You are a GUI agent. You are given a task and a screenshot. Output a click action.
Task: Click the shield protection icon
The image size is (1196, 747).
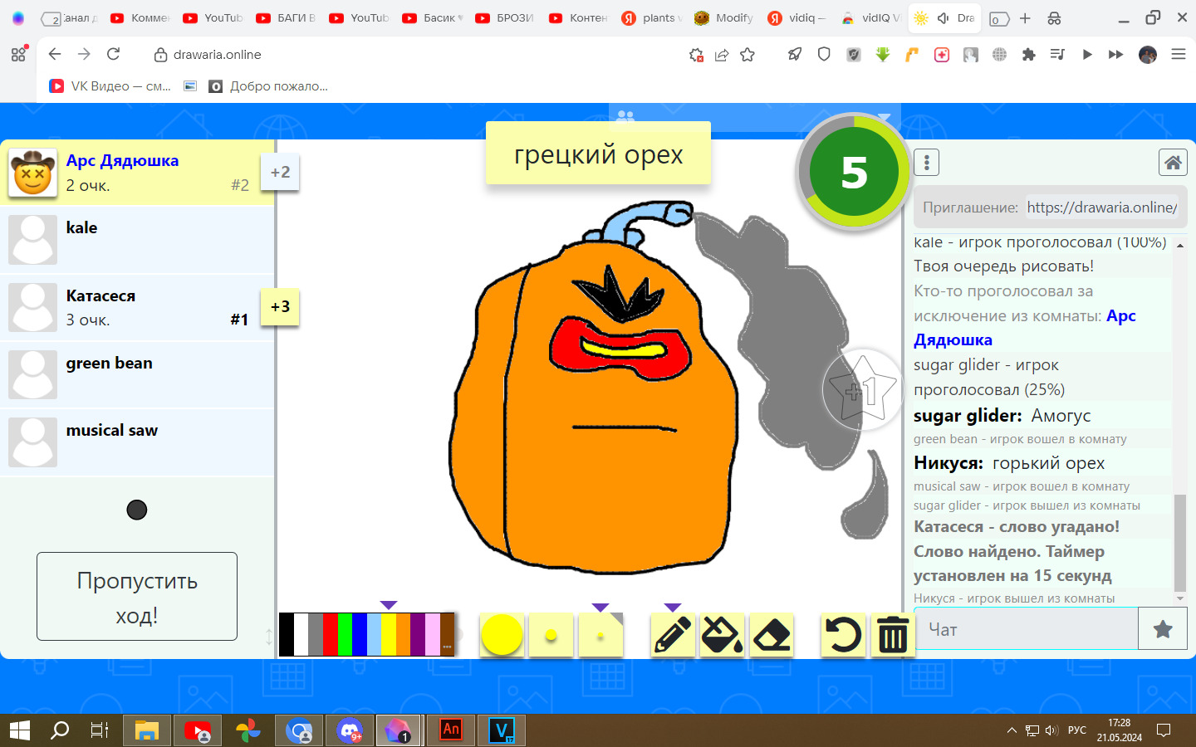[x=824, y=55]
